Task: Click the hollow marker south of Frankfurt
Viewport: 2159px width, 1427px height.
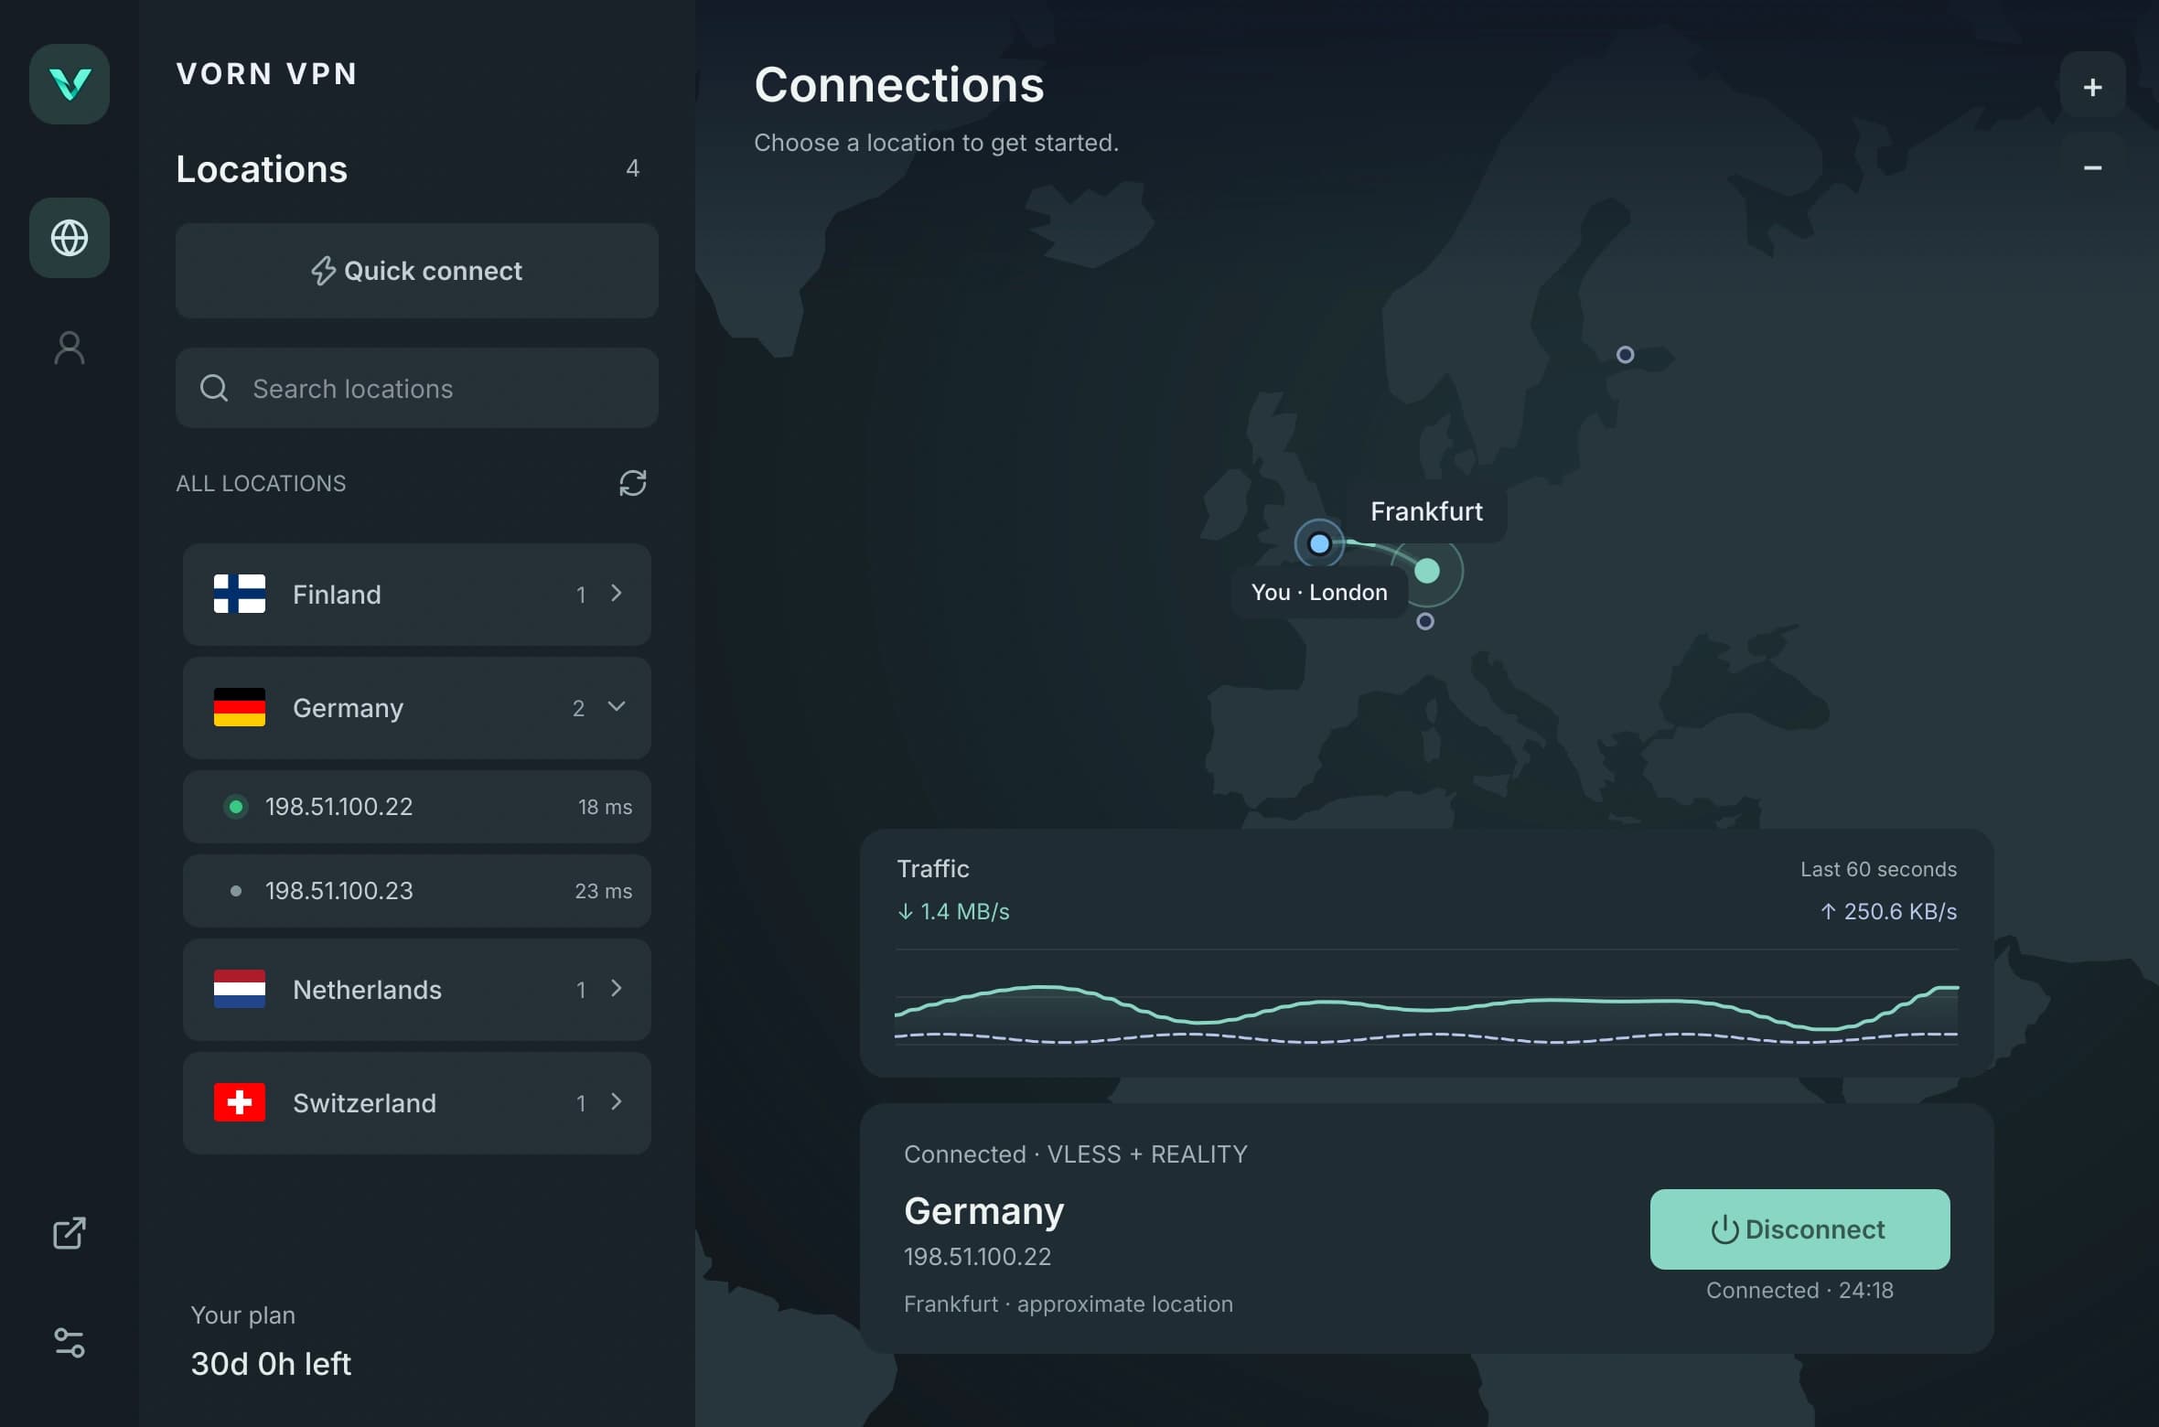Action: click(x=1425, y=621)
